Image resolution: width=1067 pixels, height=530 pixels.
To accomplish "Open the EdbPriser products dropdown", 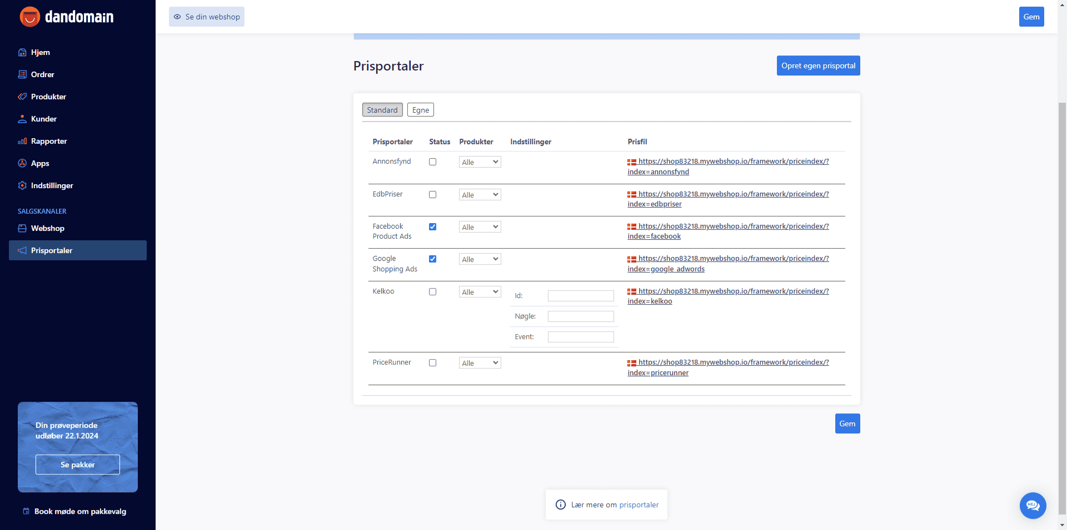I will coord(480,195).
